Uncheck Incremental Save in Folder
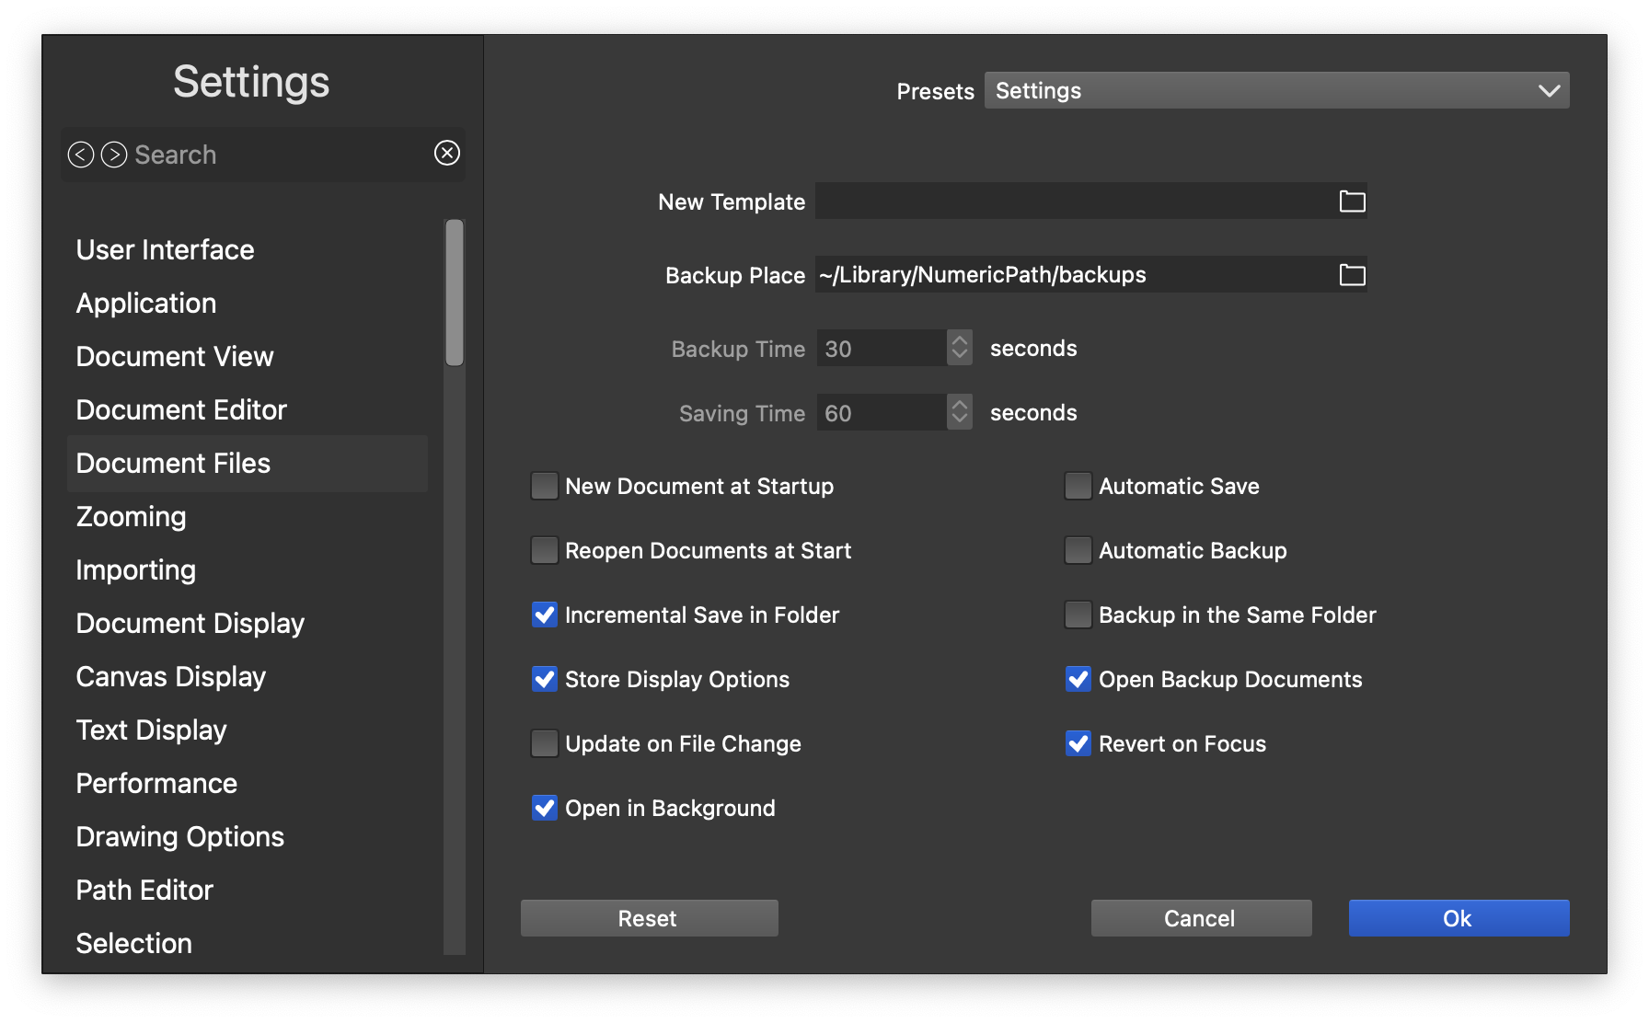Image resolution: width=1649 pixels, height=1023 pixels. [x=545, y=615]
